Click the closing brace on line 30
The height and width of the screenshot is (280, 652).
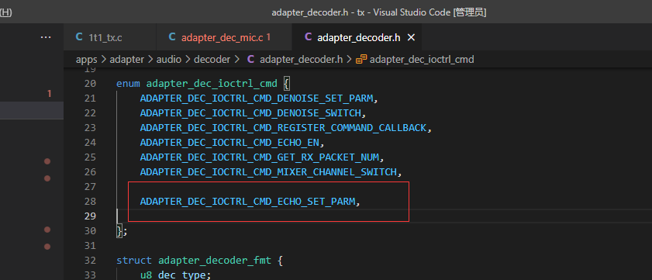click(x=119, y=231)
